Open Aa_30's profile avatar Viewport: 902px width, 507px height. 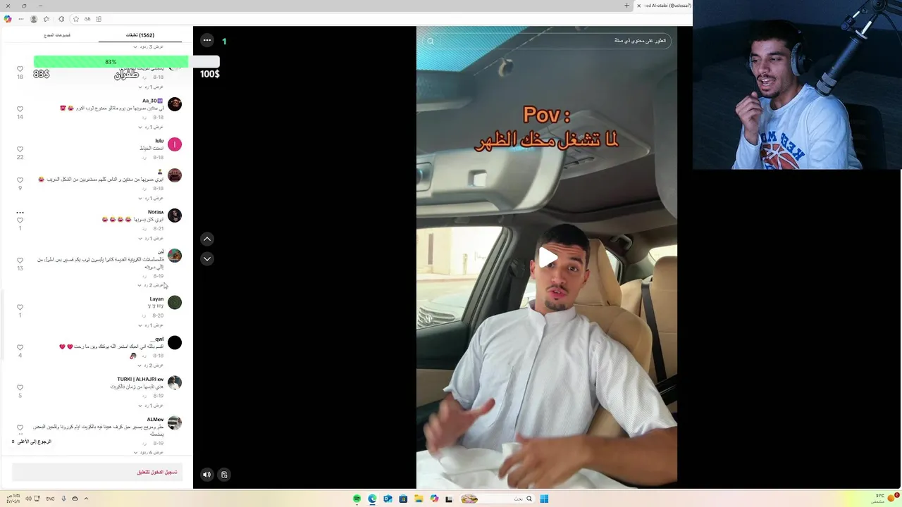(175, 104)
